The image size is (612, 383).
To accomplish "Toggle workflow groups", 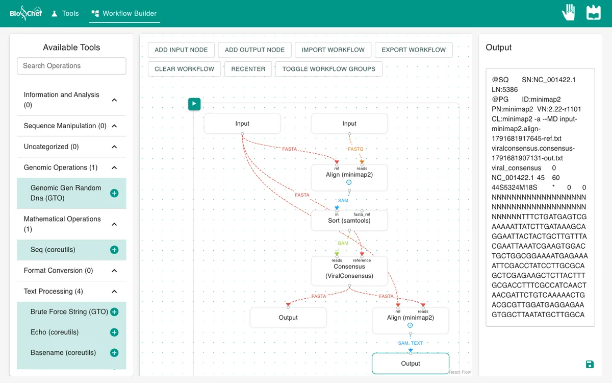I will tap(329, 69).
